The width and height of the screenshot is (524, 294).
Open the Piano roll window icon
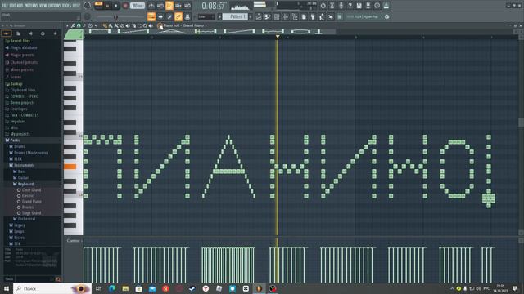(268, 16)
